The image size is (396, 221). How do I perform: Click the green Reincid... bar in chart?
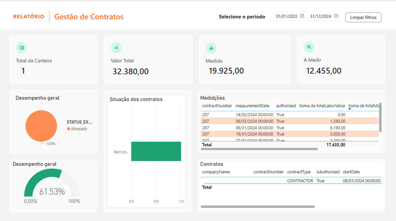coord(156,152)
